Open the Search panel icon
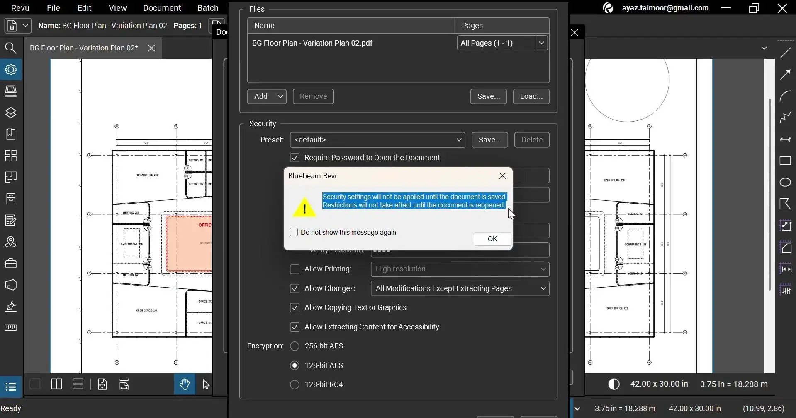796x418 pixels. click(11, 48)
